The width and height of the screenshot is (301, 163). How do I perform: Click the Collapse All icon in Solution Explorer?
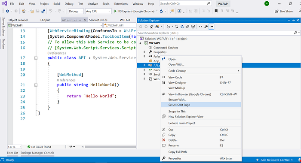pyautogui.click(x=187, y=27)
